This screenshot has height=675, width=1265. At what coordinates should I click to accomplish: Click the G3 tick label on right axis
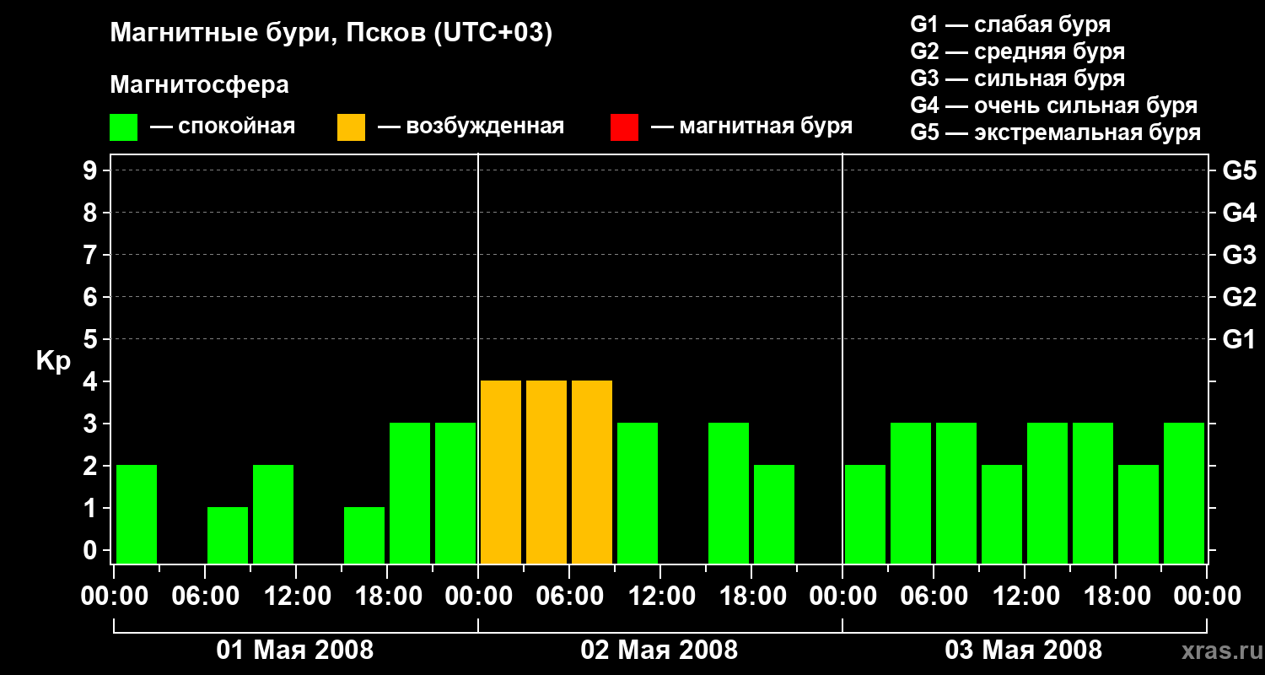pos(1240,256)
